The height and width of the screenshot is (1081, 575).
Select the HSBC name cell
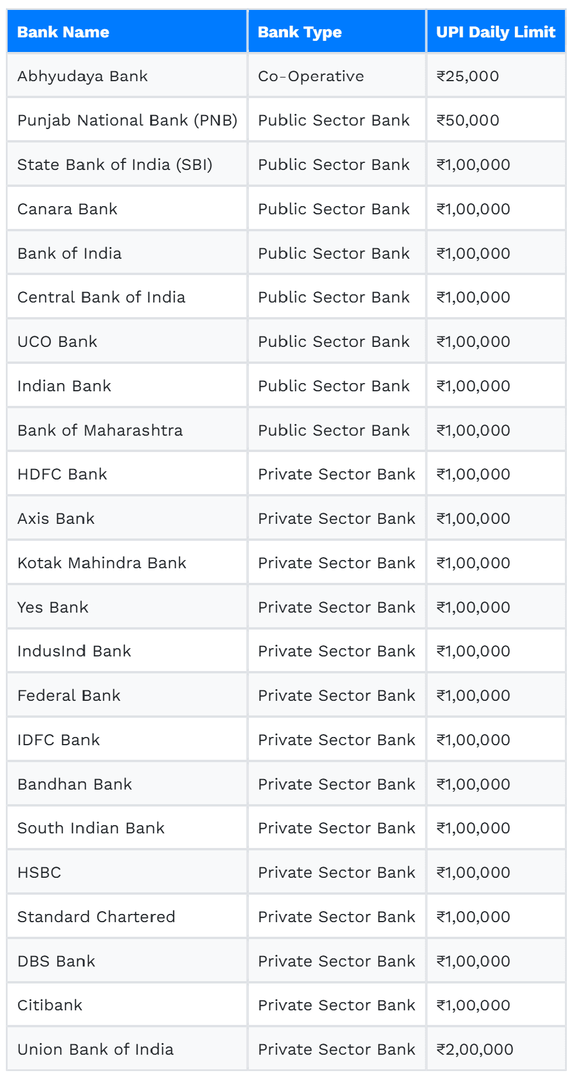click(127, 873)
